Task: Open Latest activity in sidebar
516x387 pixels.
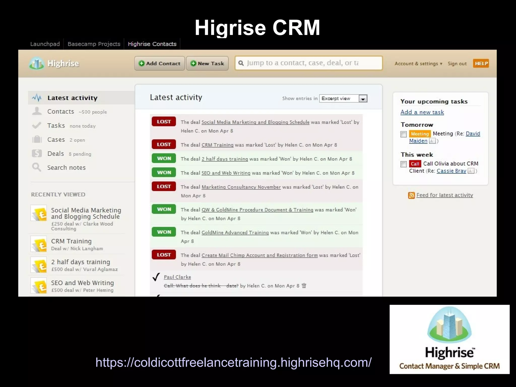Action: click(x=81, y=98)
